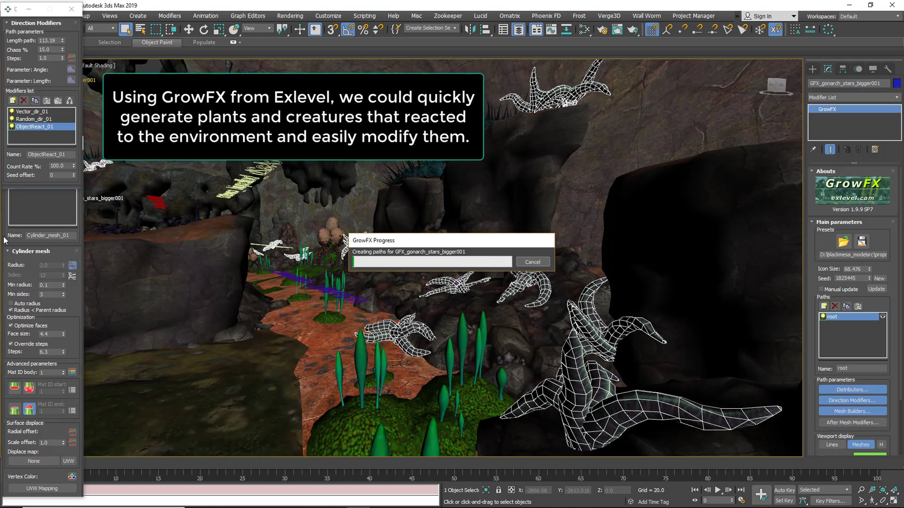
Task: Open the Graph Editors menu
Action: pos(248,16)
